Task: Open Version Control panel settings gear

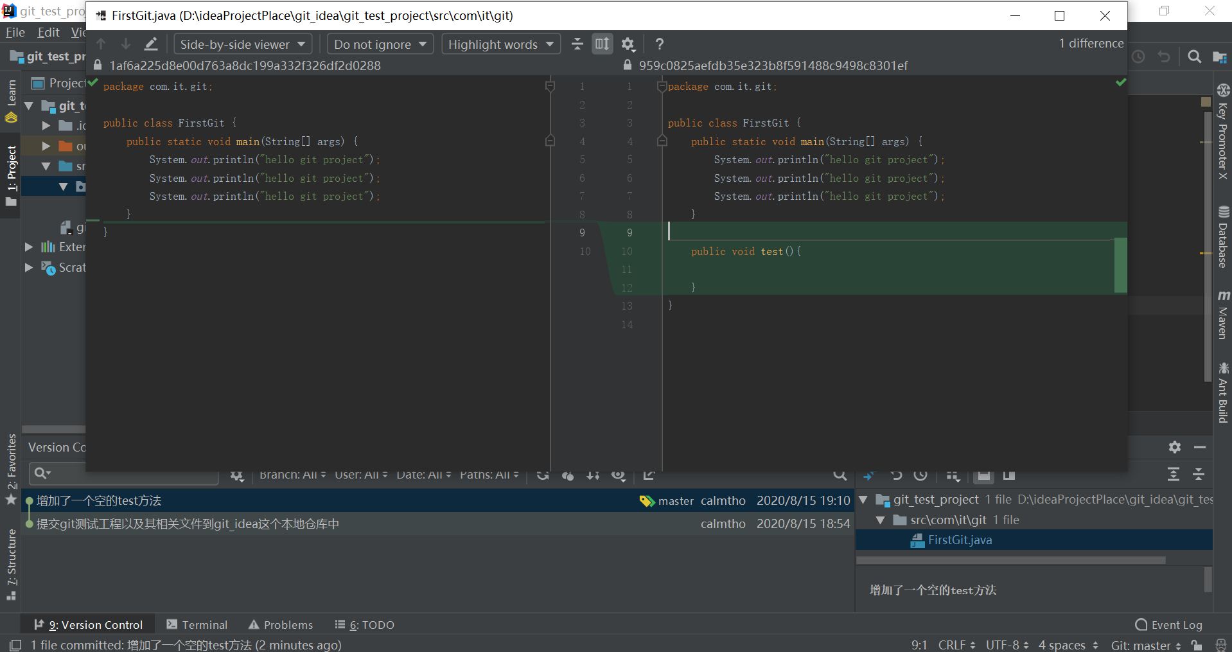Action: tap(1175, 447)
